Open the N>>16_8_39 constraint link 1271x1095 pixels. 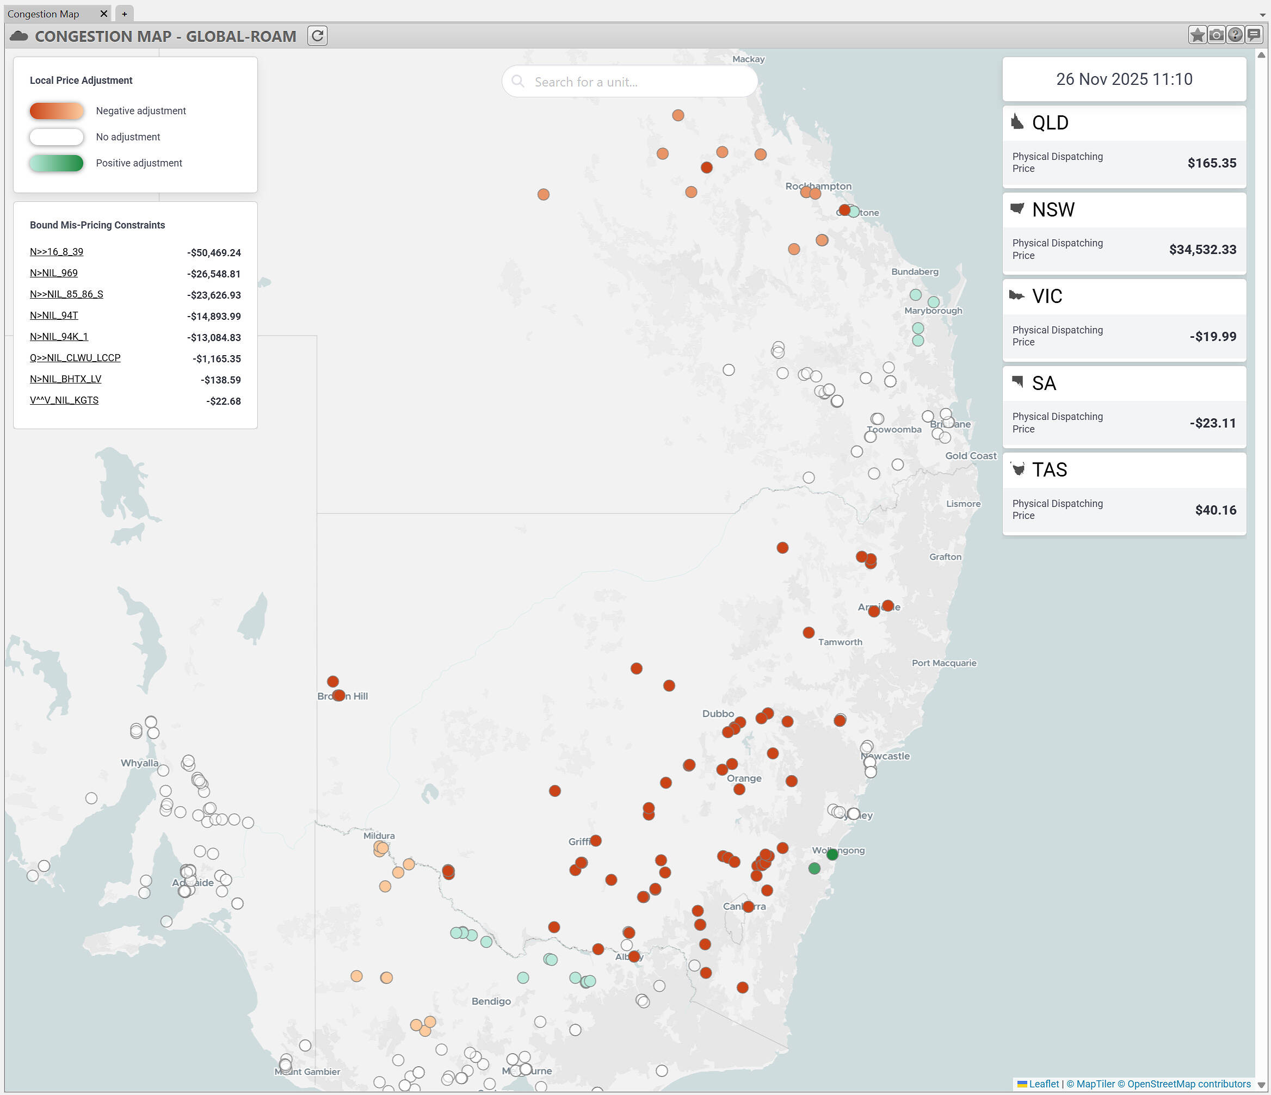(x=57, y=251)
